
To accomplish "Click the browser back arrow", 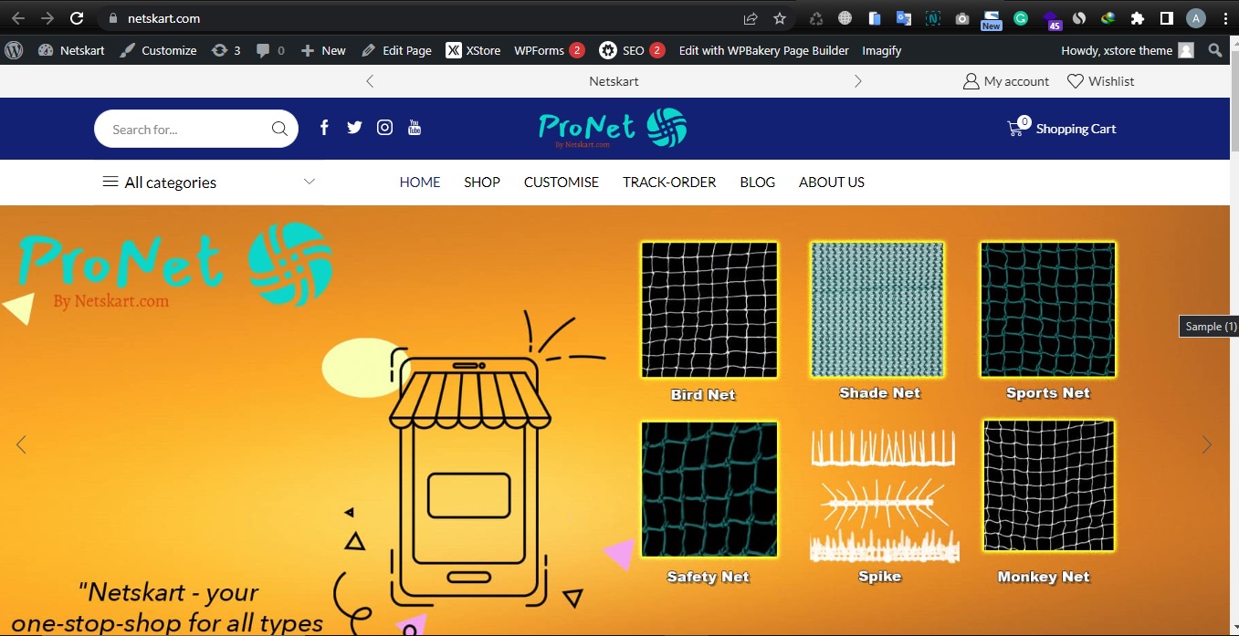I will (x=17, y=18).
